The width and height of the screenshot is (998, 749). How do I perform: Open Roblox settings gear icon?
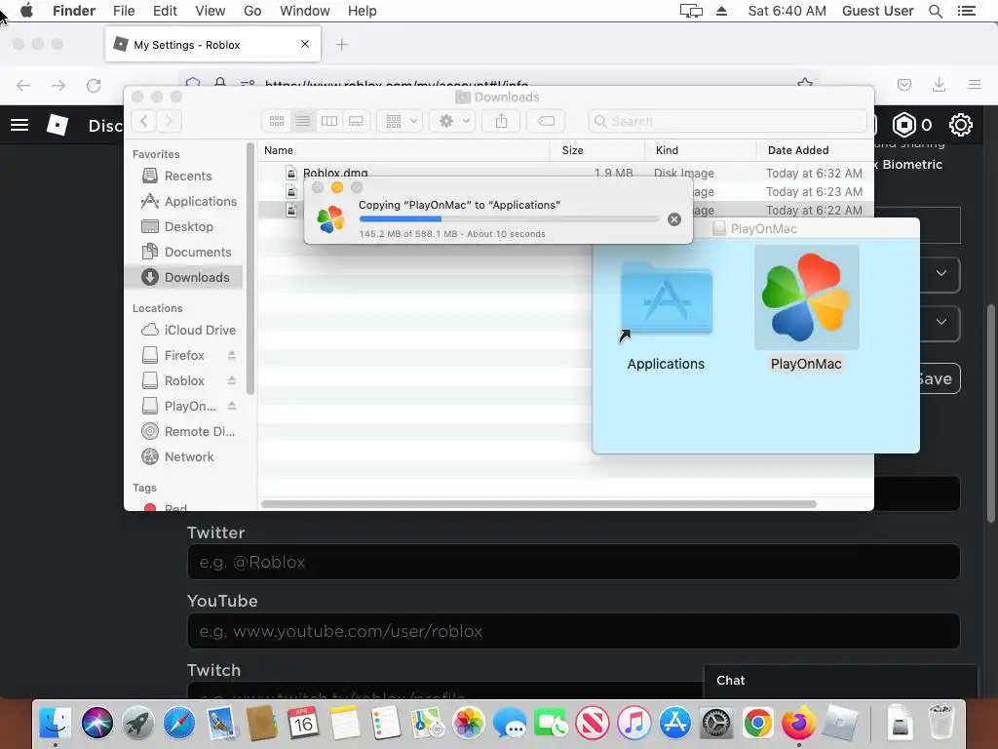pyautogui.click(x=960, y=125)
